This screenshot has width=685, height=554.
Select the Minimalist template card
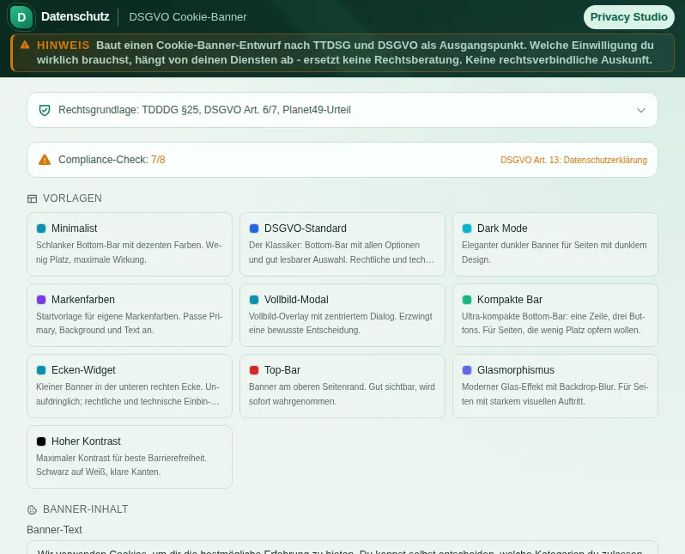pyautogui.click(x=130, y=244)
